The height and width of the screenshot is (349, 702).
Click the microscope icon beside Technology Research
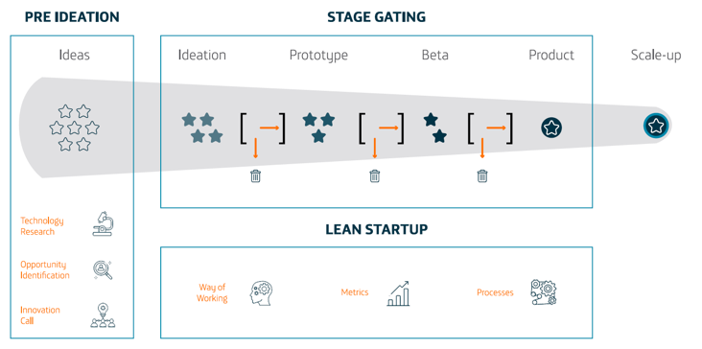(x=103, y=223)
